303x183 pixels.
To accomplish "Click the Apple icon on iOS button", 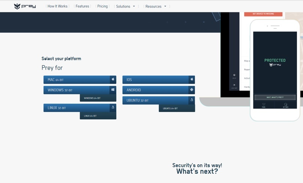I will click(x=191, y=80).
